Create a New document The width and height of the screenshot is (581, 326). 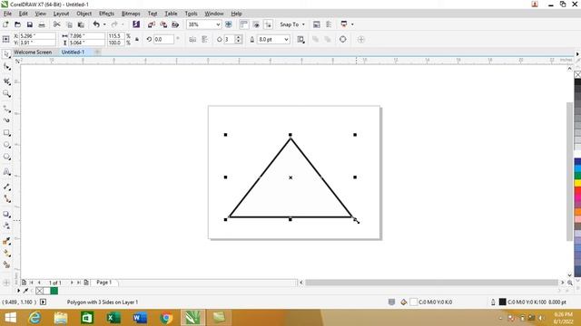click(x=5, y=24)
